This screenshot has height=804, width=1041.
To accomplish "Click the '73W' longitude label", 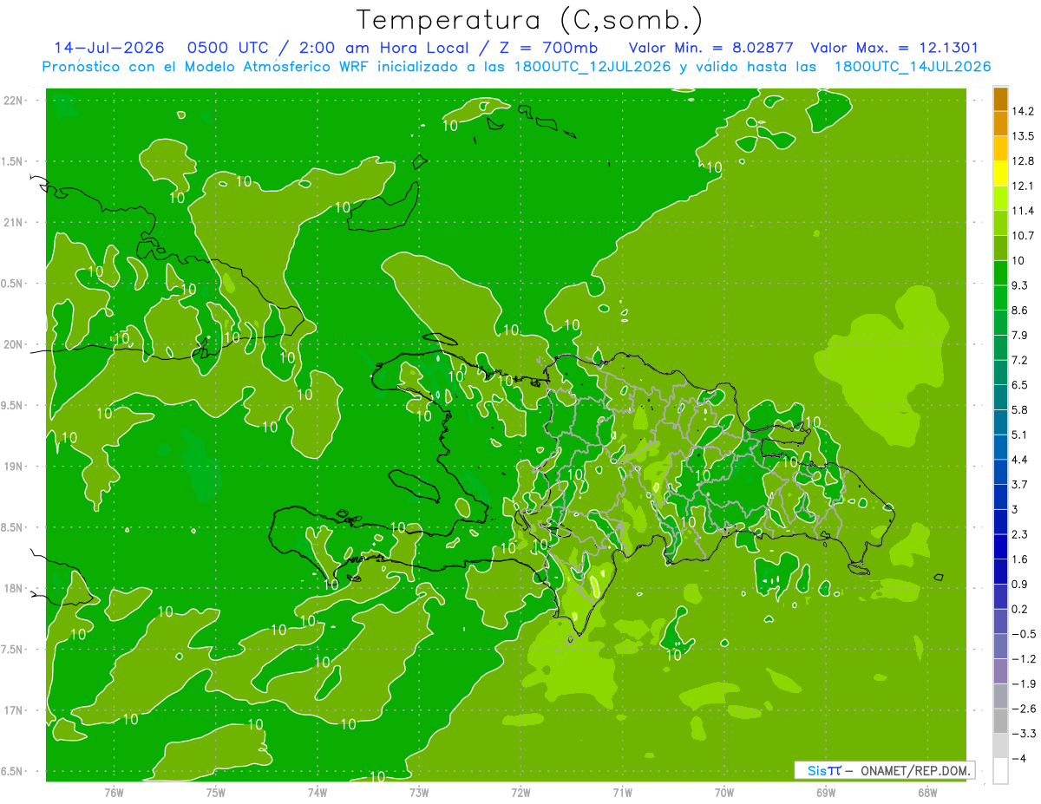I will [x=419, y=793].
